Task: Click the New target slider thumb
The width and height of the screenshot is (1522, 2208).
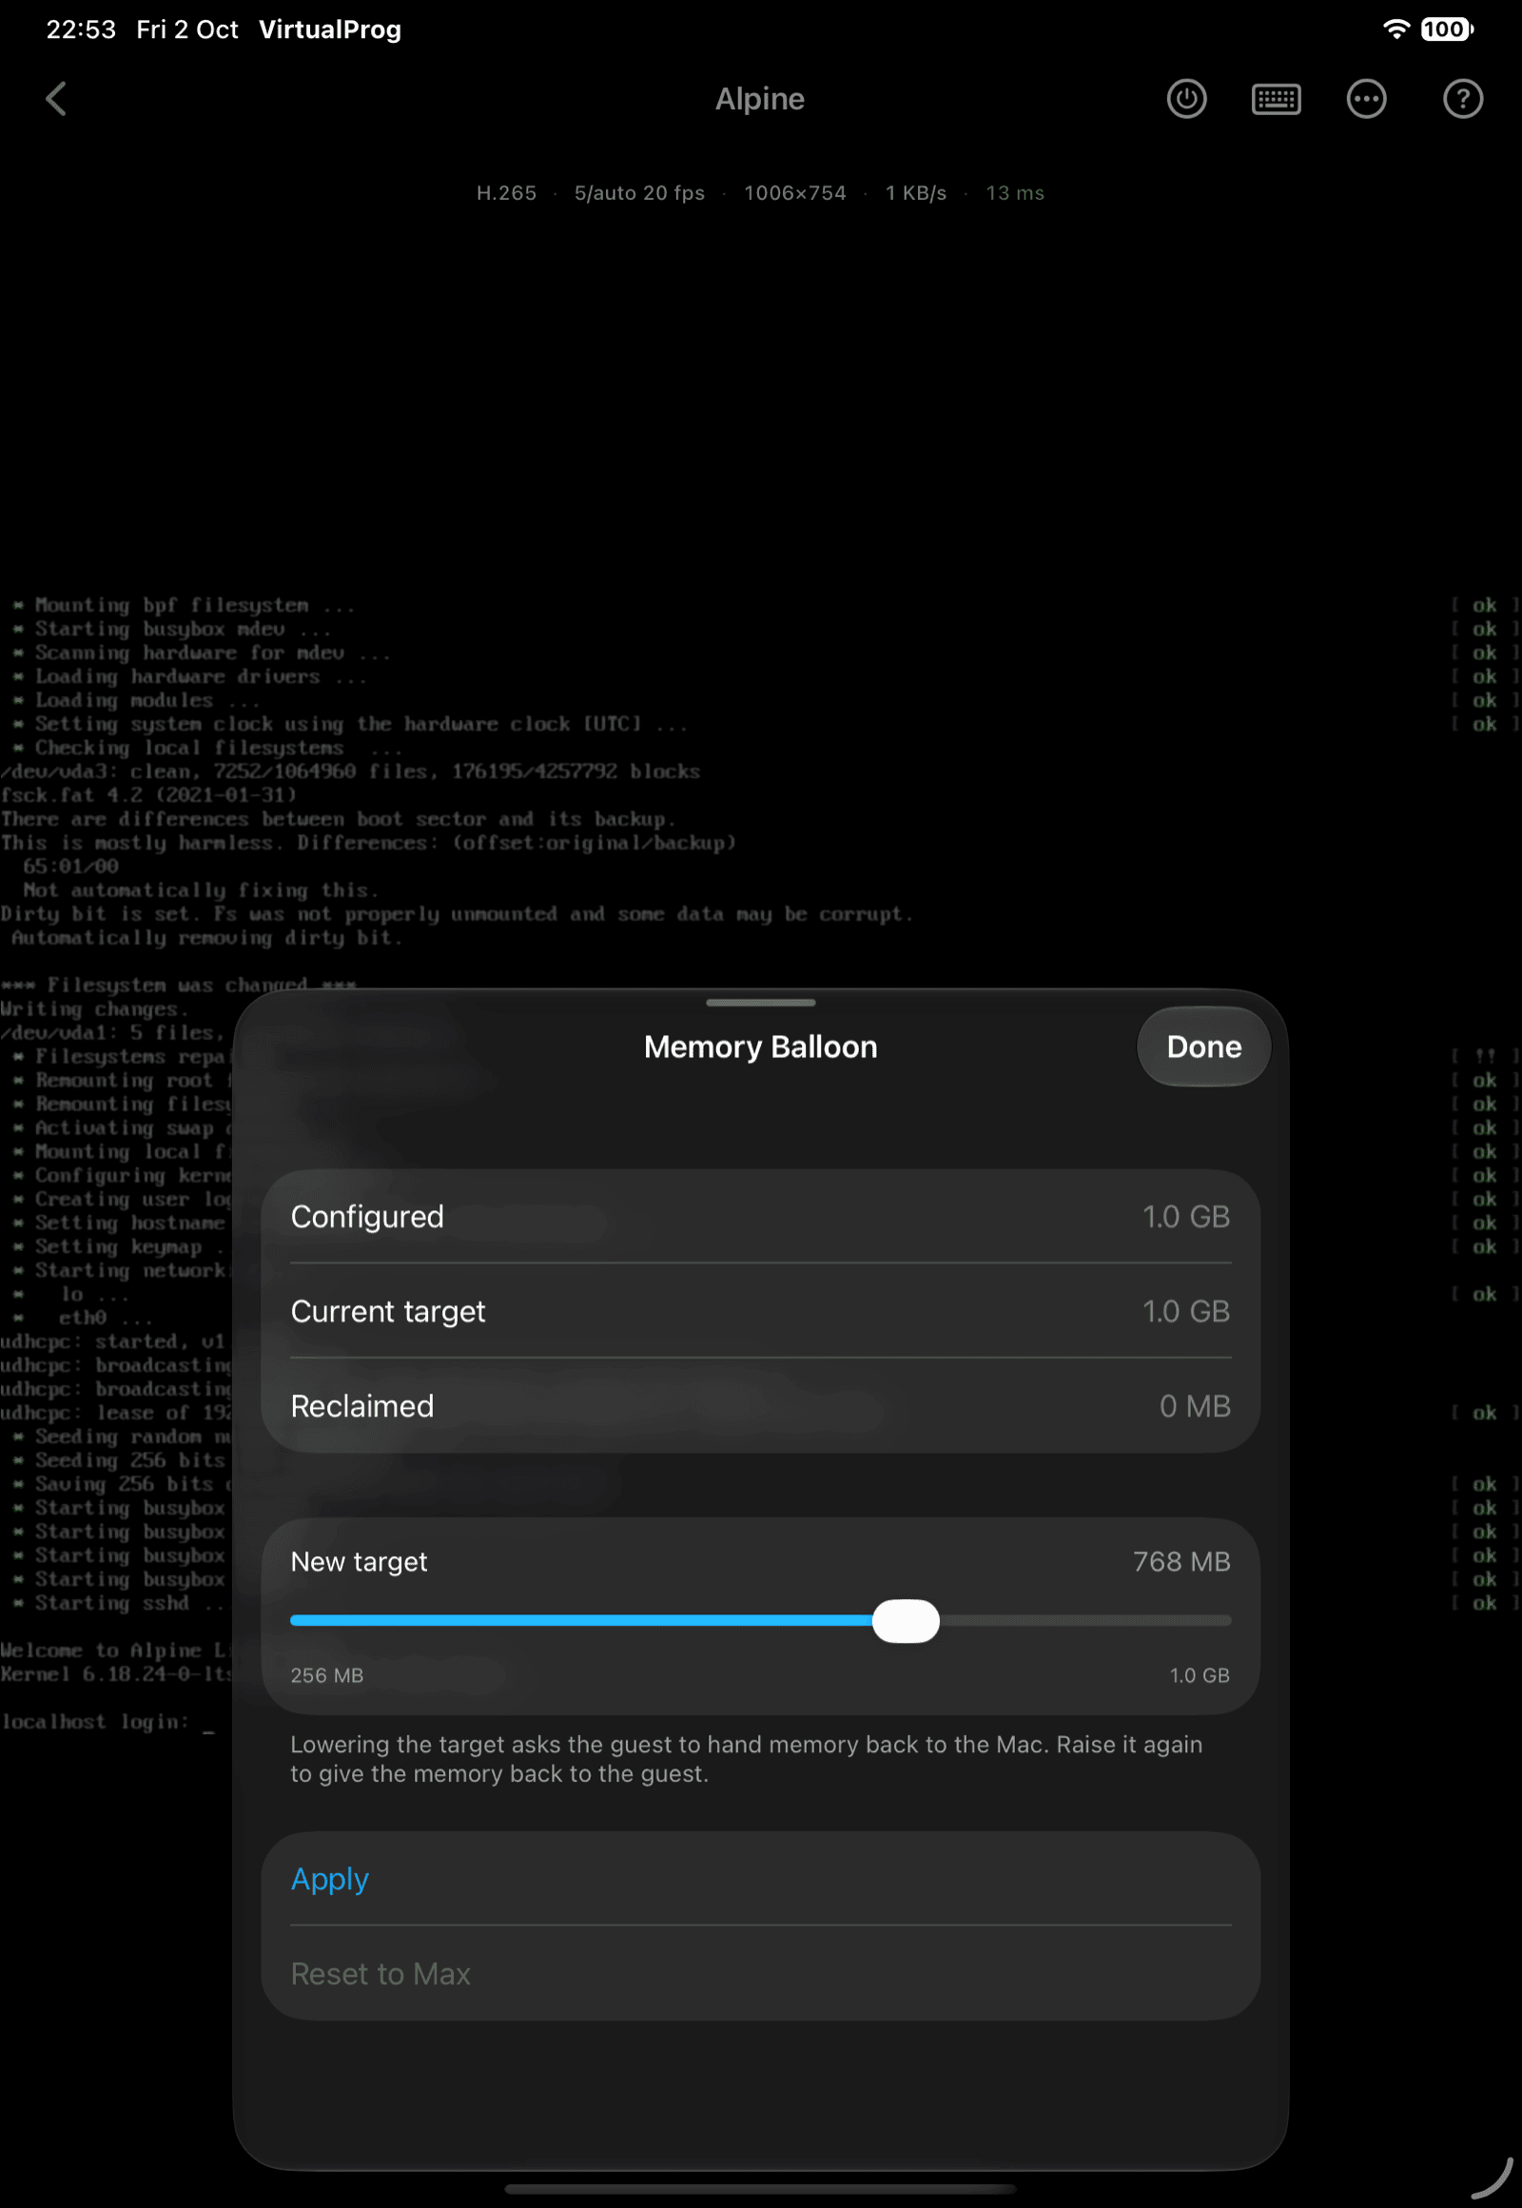Action: tap(906, 1620)
